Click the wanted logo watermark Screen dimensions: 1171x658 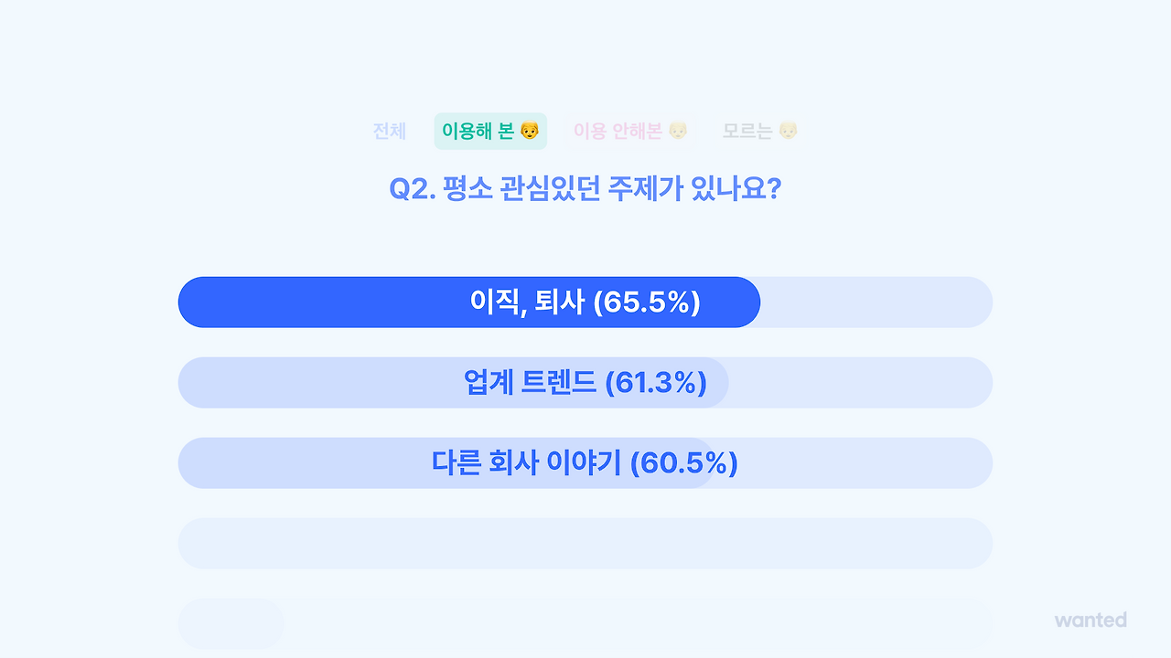point(1090,620)
